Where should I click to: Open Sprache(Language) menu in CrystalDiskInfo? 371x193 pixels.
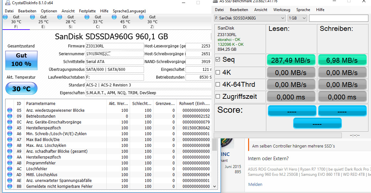point(129,11)
